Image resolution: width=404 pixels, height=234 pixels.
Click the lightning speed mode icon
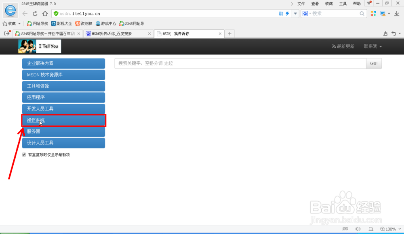(x=287, y=13)
